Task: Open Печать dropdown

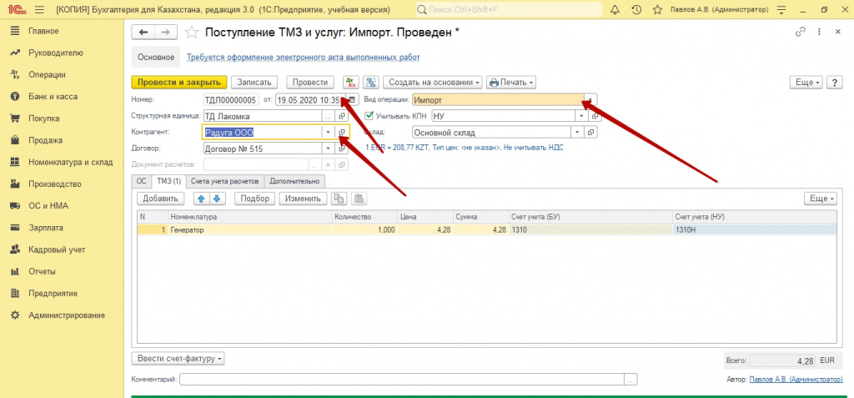Action: point(511,83)
